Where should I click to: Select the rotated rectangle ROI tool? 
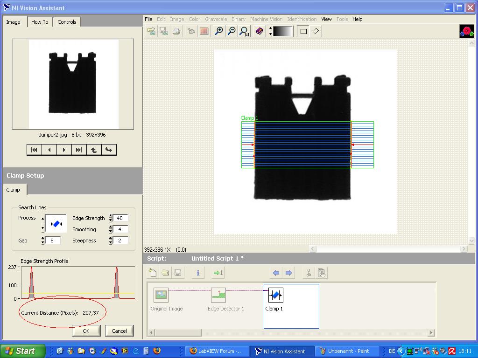[x=316, y=31]
